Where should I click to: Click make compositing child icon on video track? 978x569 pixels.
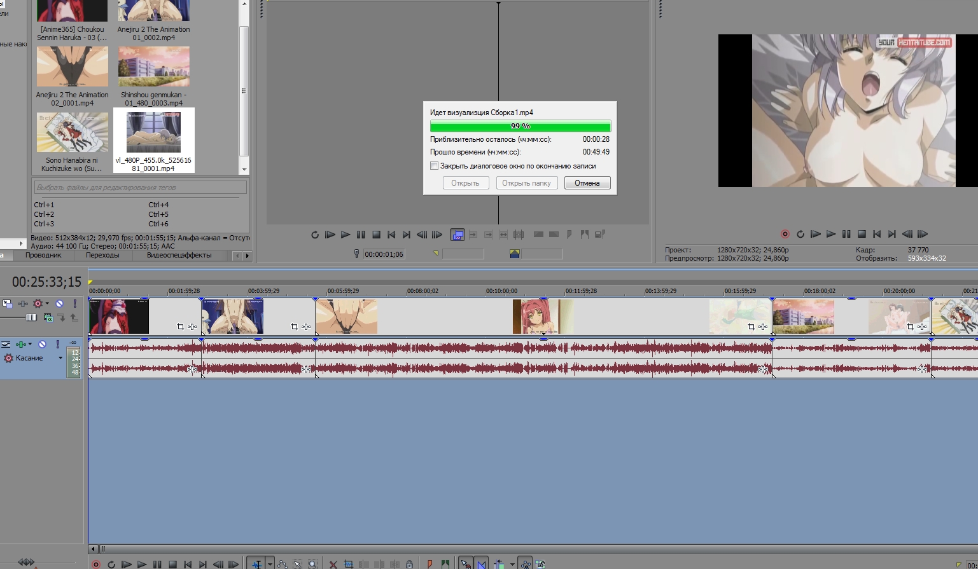63,318
